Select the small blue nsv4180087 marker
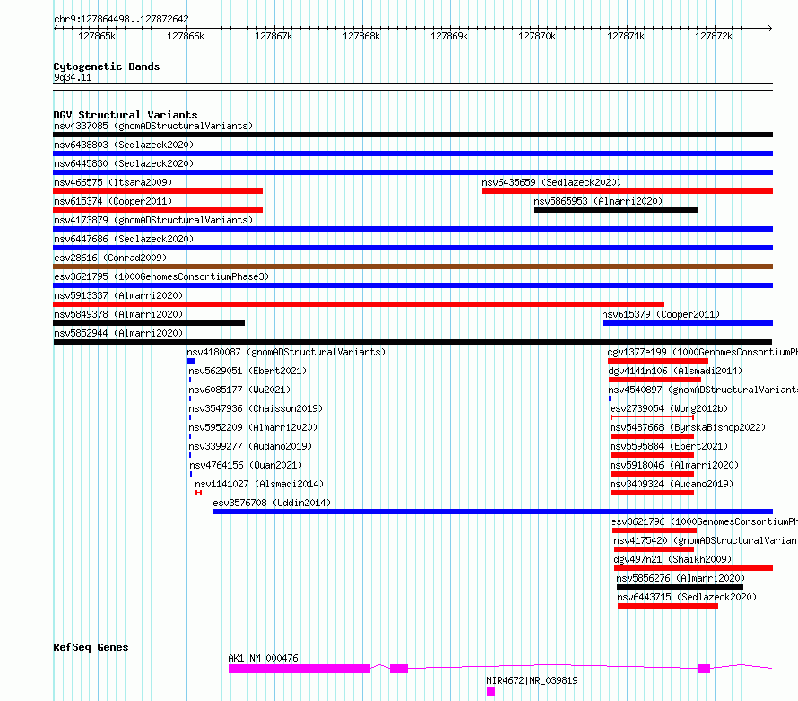The width and height of the screenshot is (798, 701). [191, 361]
